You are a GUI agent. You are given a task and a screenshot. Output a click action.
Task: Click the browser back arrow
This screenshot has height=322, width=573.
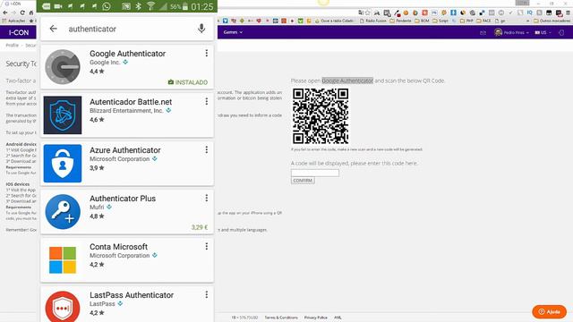coord(5,13)
